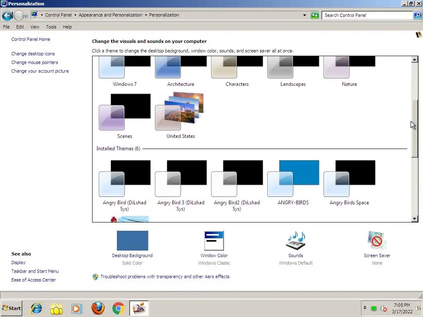The height and width of the screenshot is (317, 423).
Task: Click the green network tray icon
Action: (374, 308)
